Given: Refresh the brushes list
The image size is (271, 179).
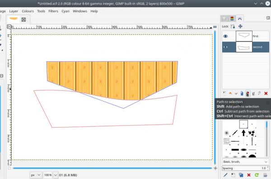Looking at the screenshot, I should [x=257, y=175].
